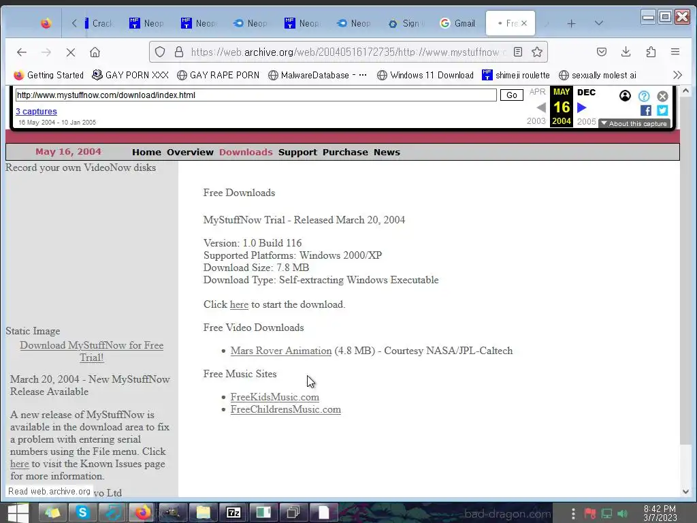
Task: Open Wayback Machine help question icon
Action: point(644,96)
